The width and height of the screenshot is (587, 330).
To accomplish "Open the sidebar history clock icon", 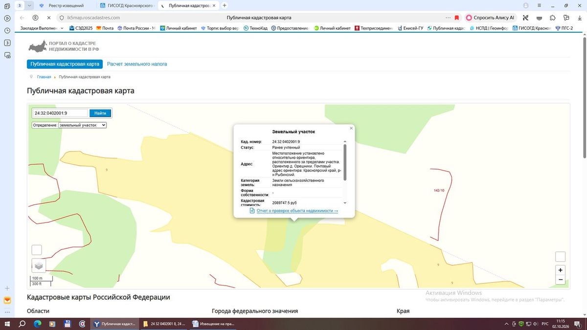I will coord(7,30).
